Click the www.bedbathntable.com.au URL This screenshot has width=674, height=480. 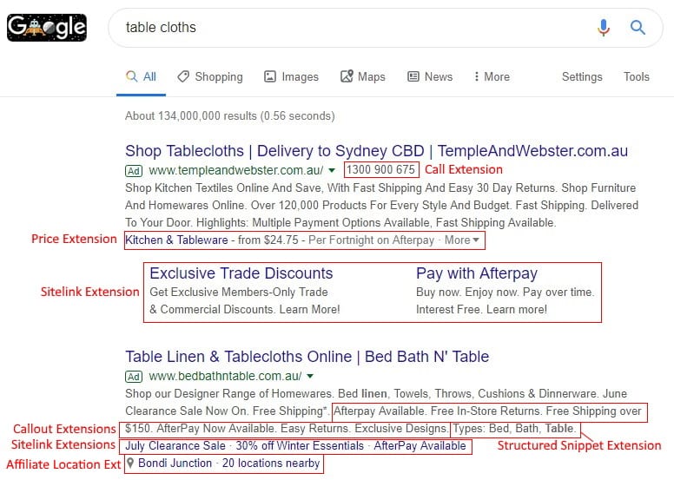coord(225,376)
